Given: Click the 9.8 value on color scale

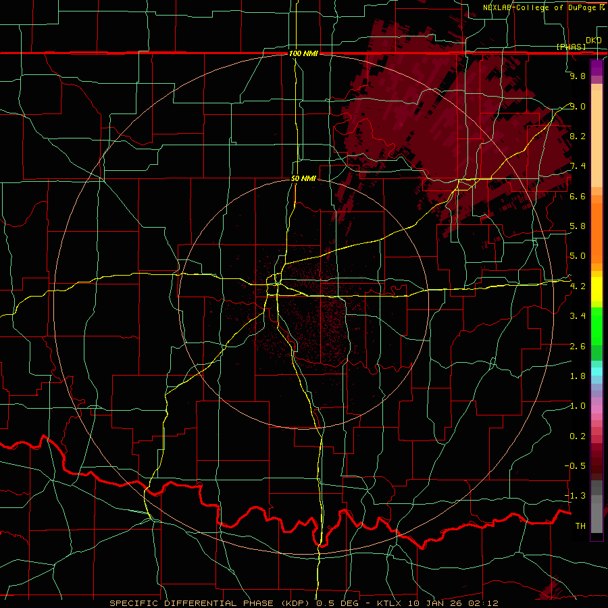Looking at the screenshot, I should (578, 76).
